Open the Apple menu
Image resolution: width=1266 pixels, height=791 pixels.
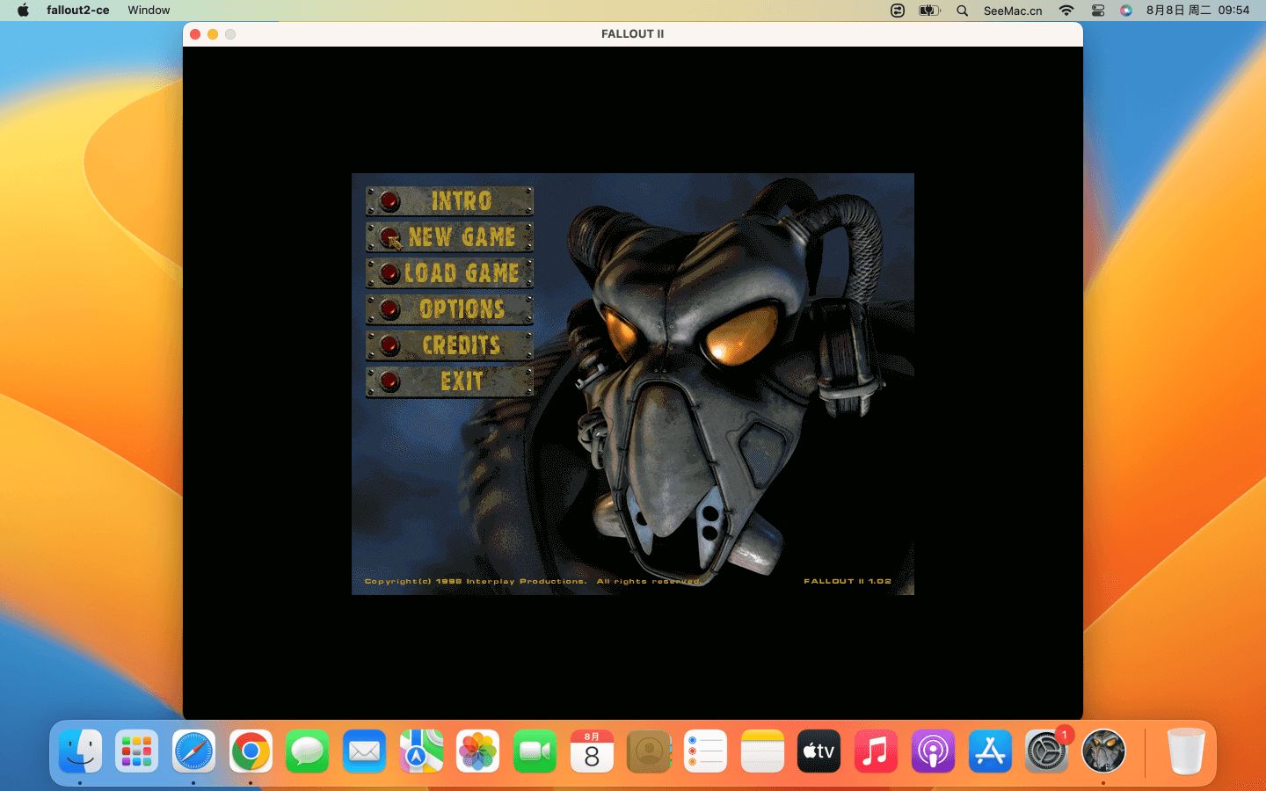pyautogui.click(x=23, y=11)
